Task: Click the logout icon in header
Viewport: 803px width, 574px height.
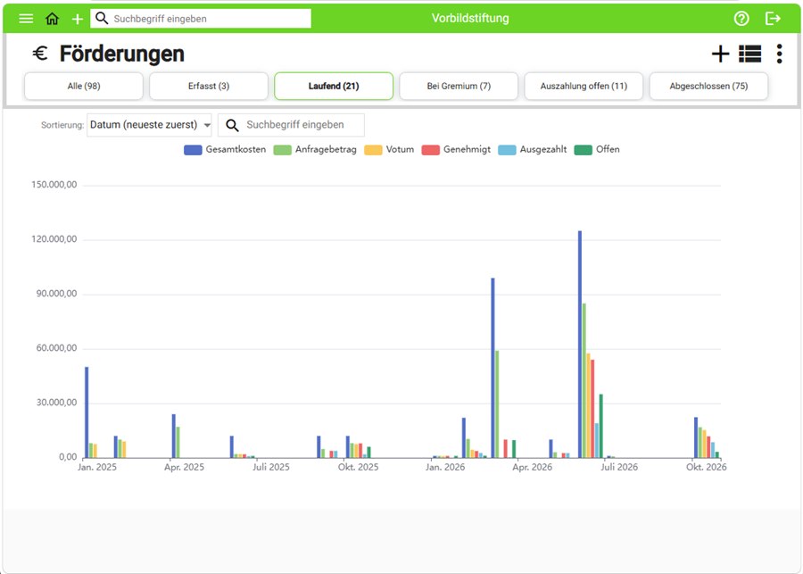Action: tap(773, 19)
